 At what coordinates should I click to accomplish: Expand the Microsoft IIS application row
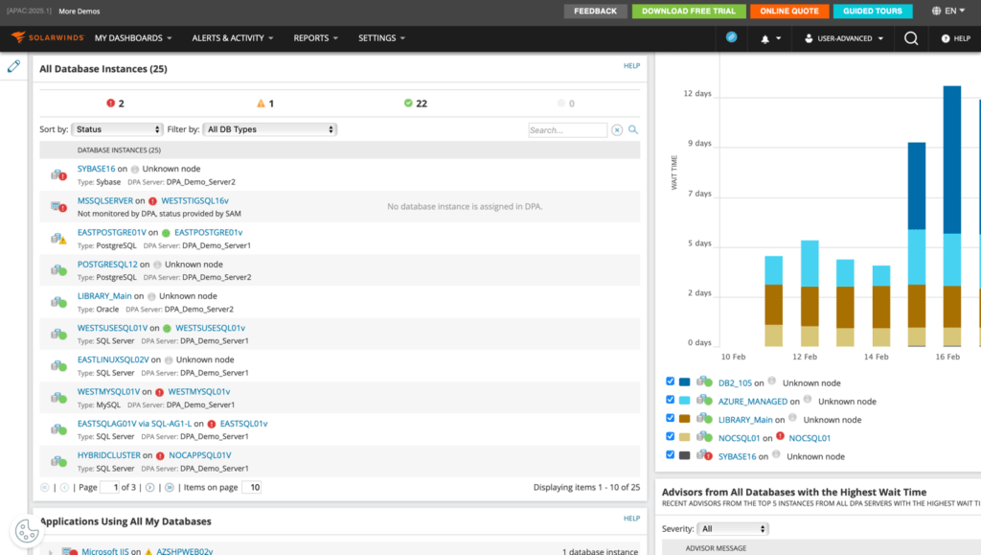coord(51,552)
